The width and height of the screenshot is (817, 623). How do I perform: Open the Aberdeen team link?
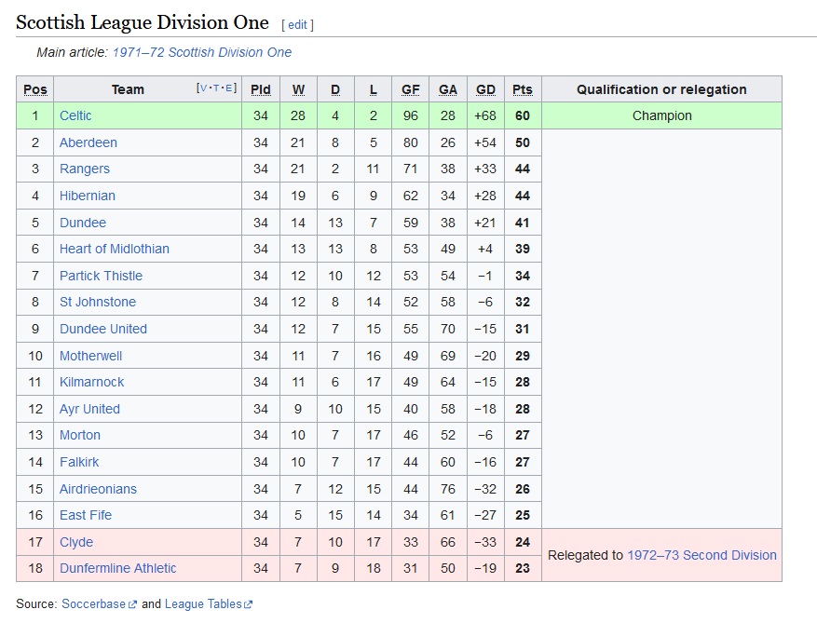click(89, 142)
